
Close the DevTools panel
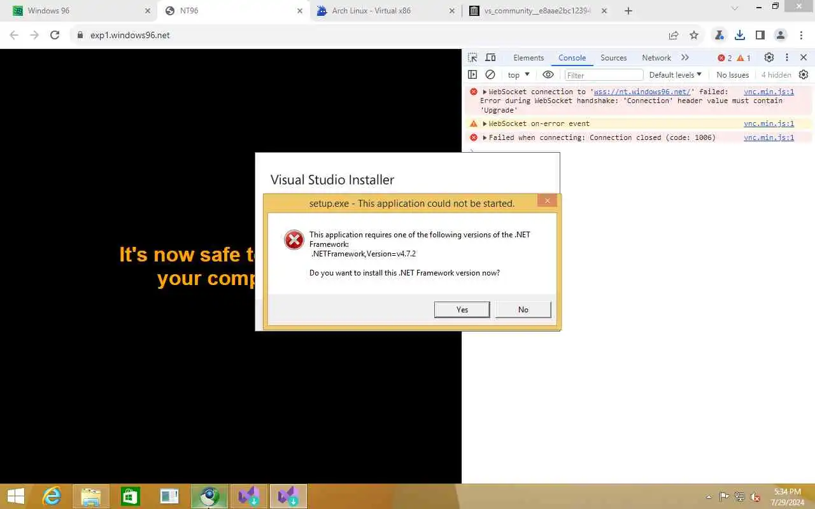[804, 57]
